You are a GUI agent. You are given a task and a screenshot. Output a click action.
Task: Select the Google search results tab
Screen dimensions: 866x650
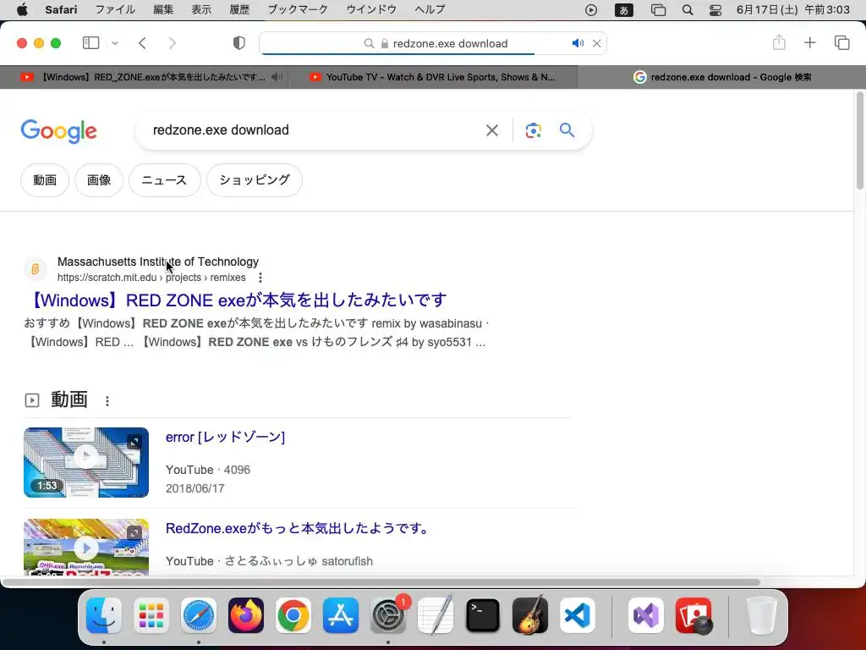722,77
